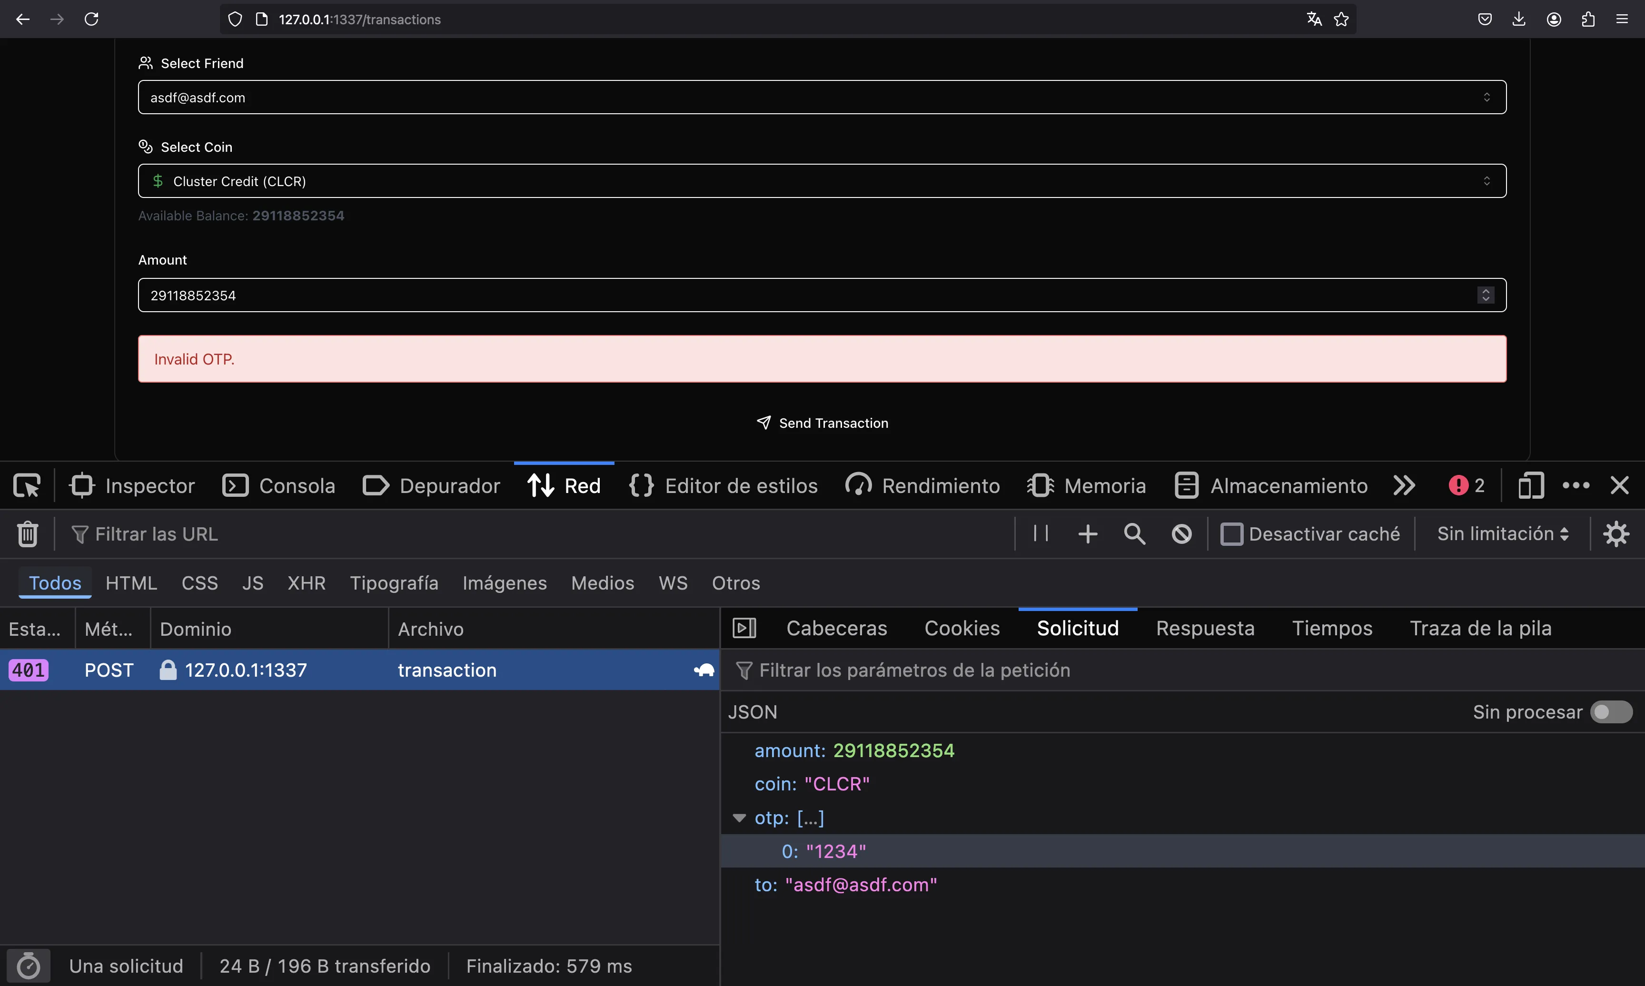Viewport: 1645px width, 986px height.
Task: Filter requests by JS
Action: (252, 582)
